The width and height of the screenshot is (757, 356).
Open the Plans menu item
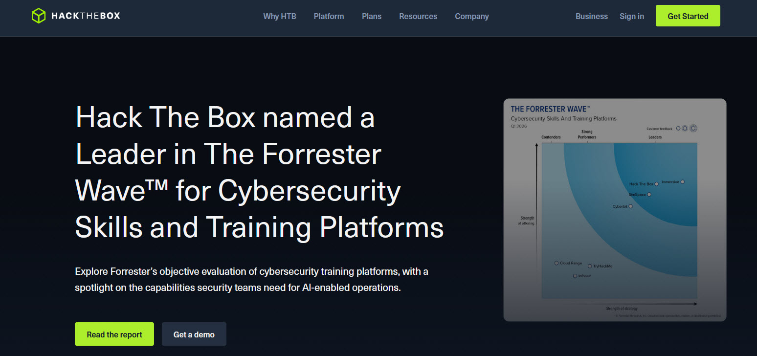point(372,16)
